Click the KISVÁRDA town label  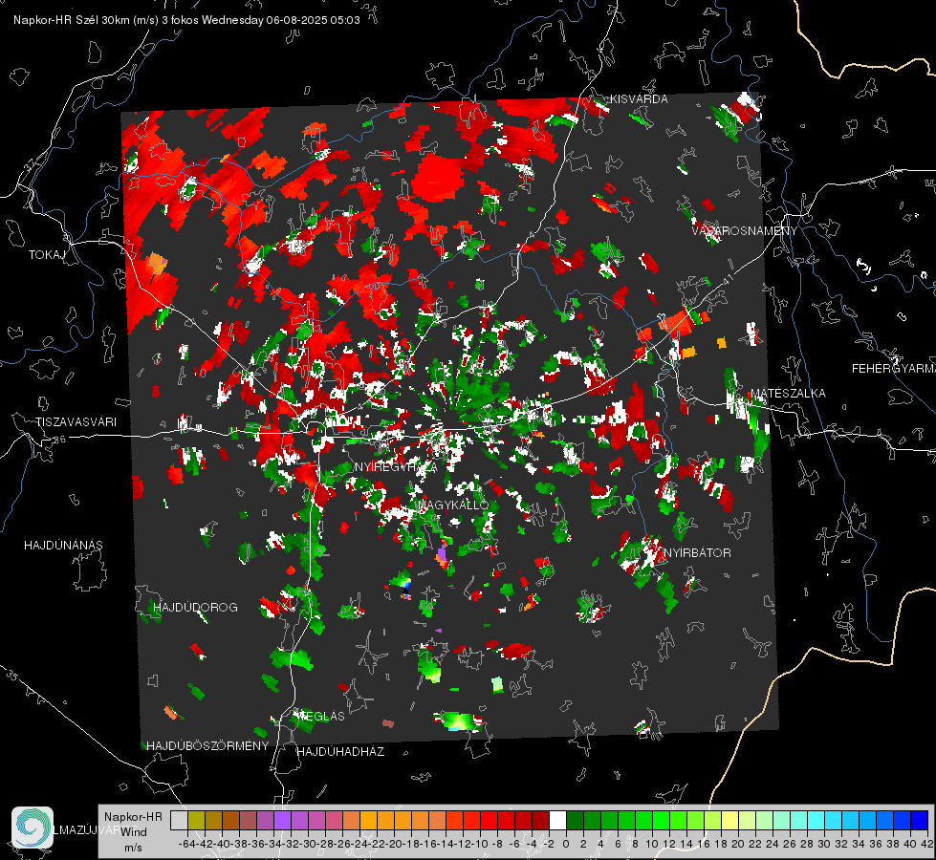(639, 99)
